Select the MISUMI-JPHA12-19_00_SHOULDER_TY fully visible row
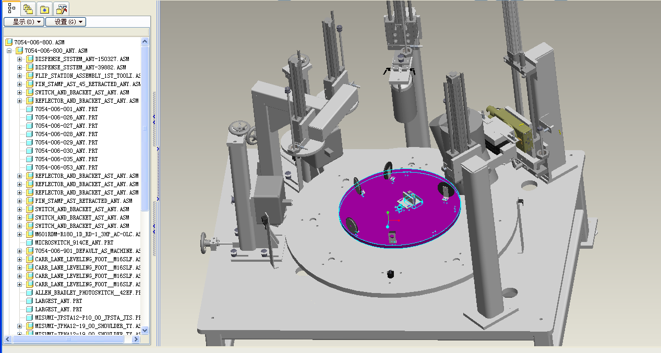 pos(88,326)
